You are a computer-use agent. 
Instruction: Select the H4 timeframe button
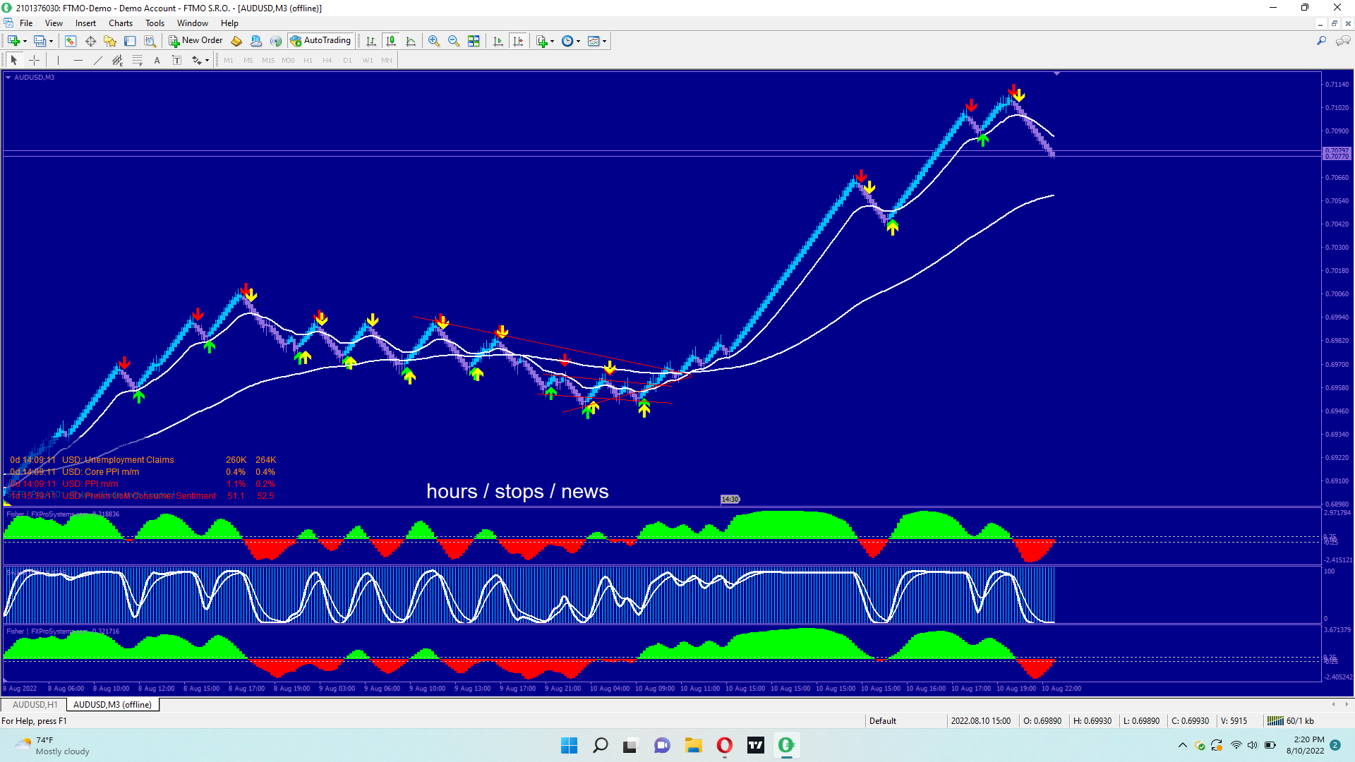[327, 61]
